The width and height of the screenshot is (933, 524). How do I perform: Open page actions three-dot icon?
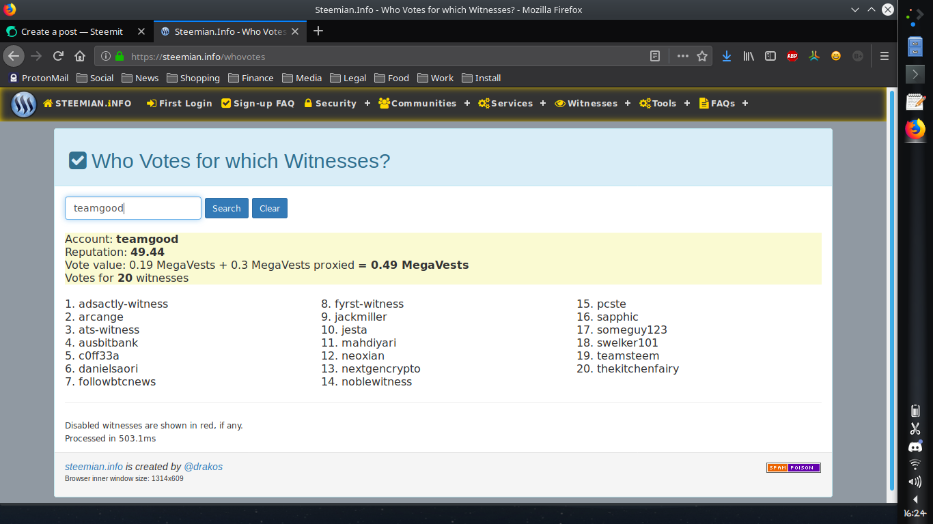tap(683, 57)
